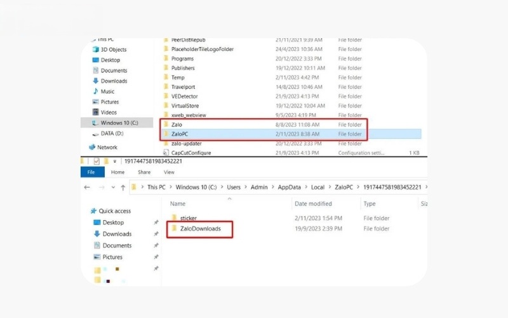Click date '2/11/2023 8:38 AM' of ZaloPC

pyautogui.click(x=297, y=134)
